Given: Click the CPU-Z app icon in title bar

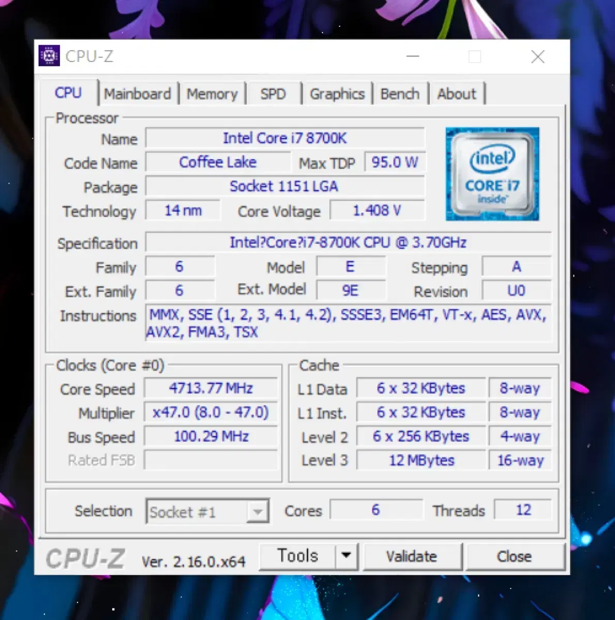Looking at the screenshot, I should 49,56.
